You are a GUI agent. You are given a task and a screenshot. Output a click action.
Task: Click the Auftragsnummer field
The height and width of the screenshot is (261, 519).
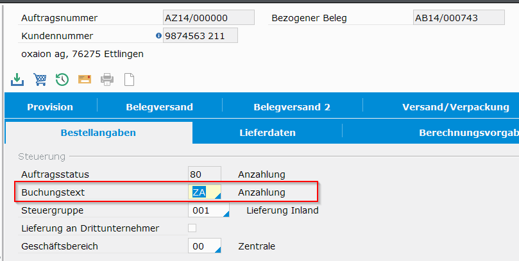(208, 18)
